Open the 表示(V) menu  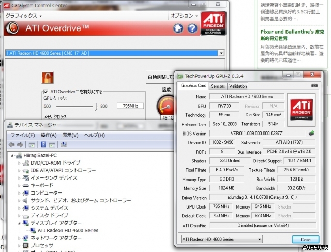(x=70, y=135)
